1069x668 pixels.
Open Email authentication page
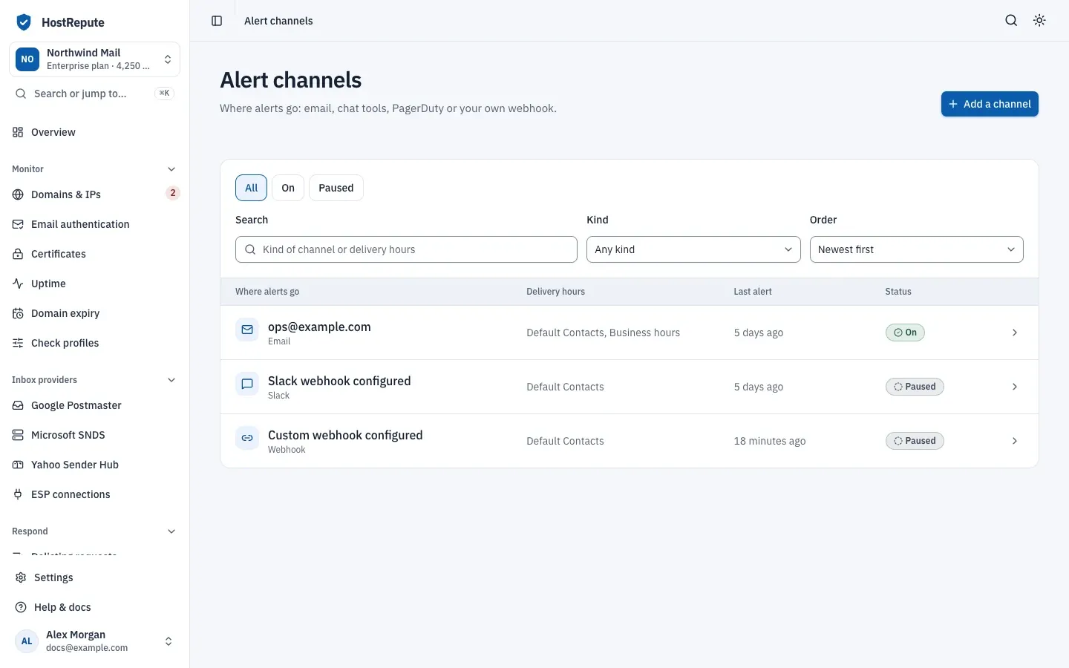pyautogui.click(x=94, y=224)
